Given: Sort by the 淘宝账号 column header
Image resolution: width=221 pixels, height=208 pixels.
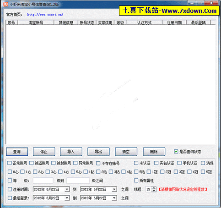Looking at the screenshot, I should (36, 22).
